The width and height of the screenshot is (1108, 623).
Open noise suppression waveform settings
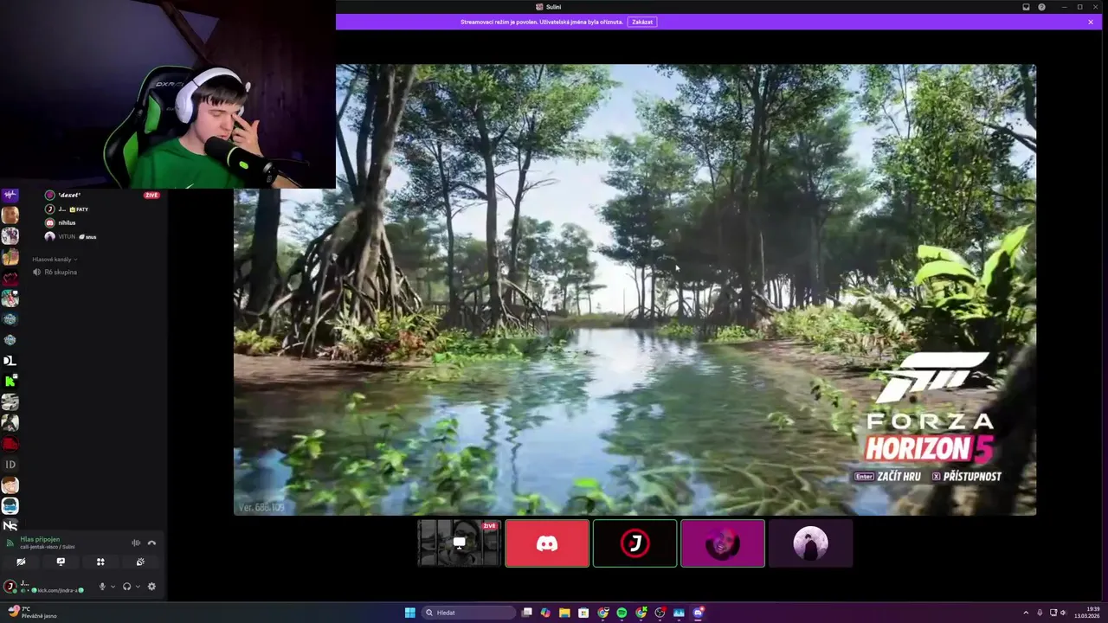pyautogui.click(x=136, y=543)
